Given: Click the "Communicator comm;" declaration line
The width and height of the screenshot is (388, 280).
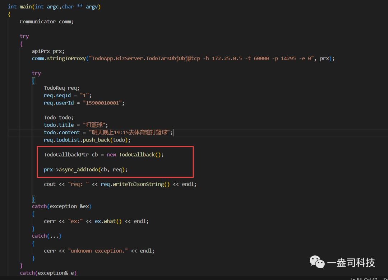Looking at the screenshot, I should (x=46, y=22).
